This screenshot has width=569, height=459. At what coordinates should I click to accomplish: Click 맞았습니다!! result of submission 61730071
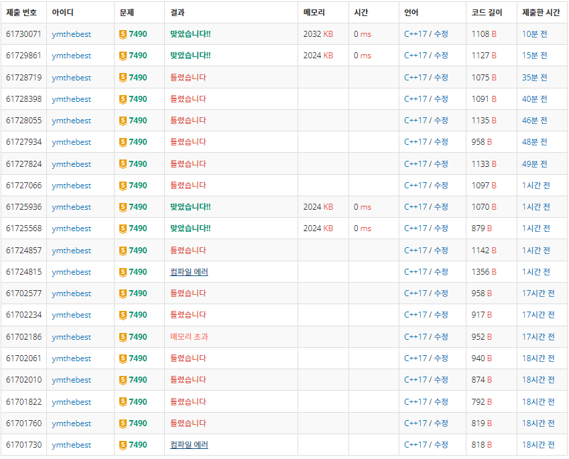pos(190,34)
